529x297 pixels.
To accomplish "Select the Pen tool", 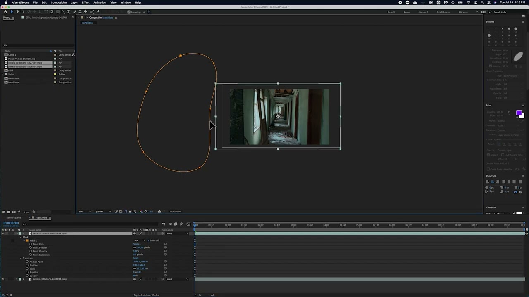I will click(x=63, y=12).
